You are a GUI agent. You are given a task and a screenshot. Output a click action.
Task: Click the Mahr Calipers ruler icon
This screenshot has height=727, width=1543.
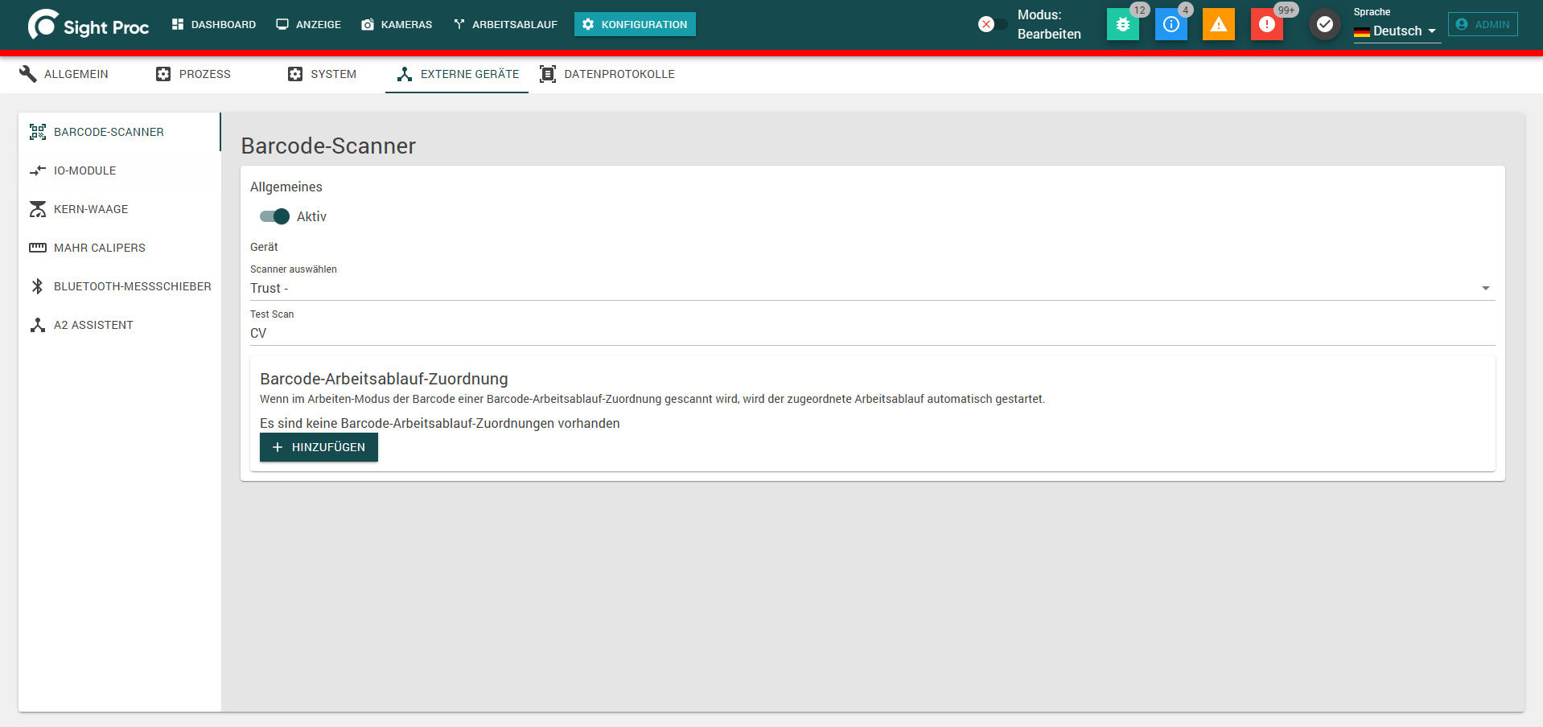38,248
